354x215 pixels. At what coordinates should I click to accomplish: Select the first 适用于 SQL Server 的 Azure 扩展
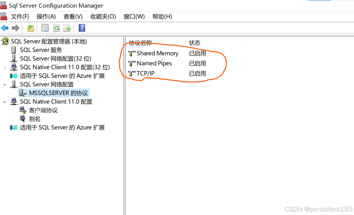[x=62, y=76]
